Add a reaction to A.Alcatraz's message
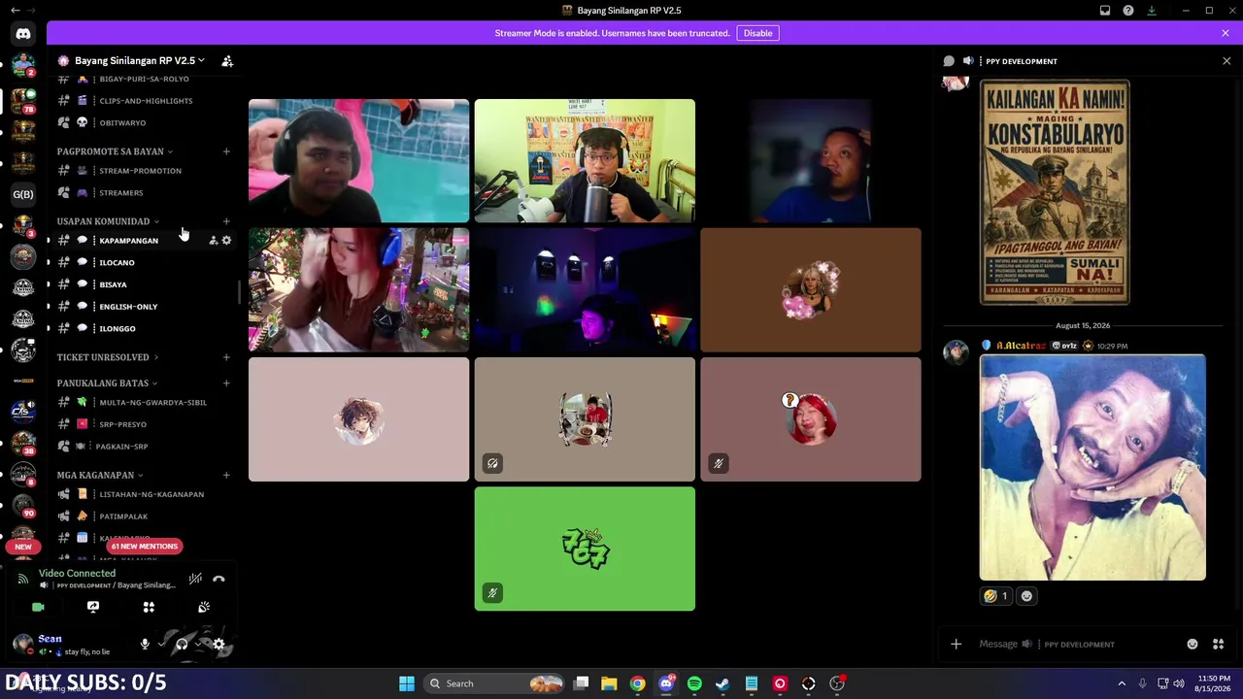 tap(1026, 596)
